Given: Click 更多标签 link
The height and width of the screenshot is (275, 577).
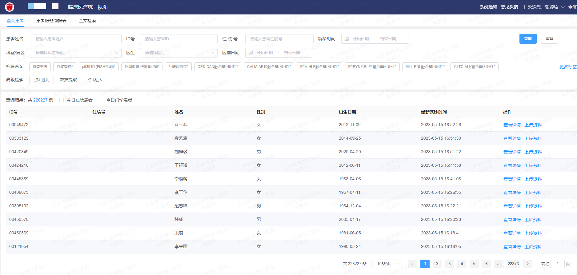Looking at the screenshot, I should click(x=568, y=67).
